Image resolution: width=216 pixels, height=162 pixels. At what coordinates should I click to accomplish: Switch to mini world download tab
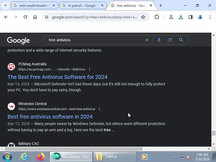(x=34, y=5)
